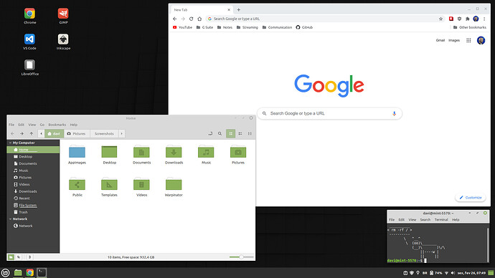Open the GitHub bookmark
495x278 pixels.
point(304,27)
